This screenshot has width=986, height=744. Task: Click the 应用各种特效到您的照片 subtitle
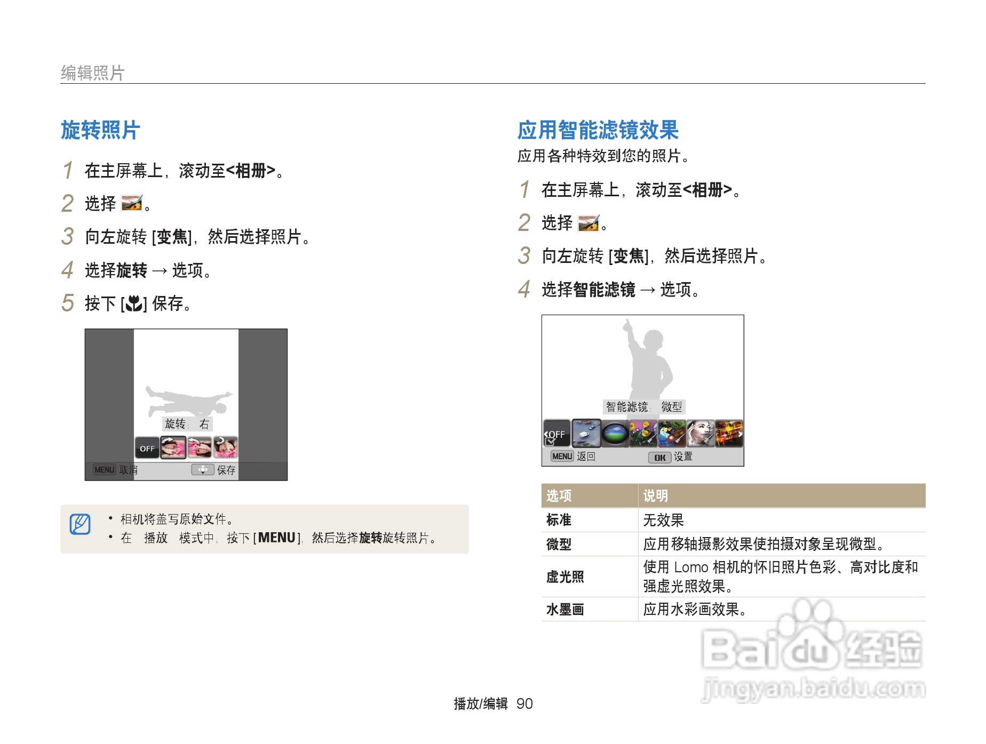tap(603, 156)
